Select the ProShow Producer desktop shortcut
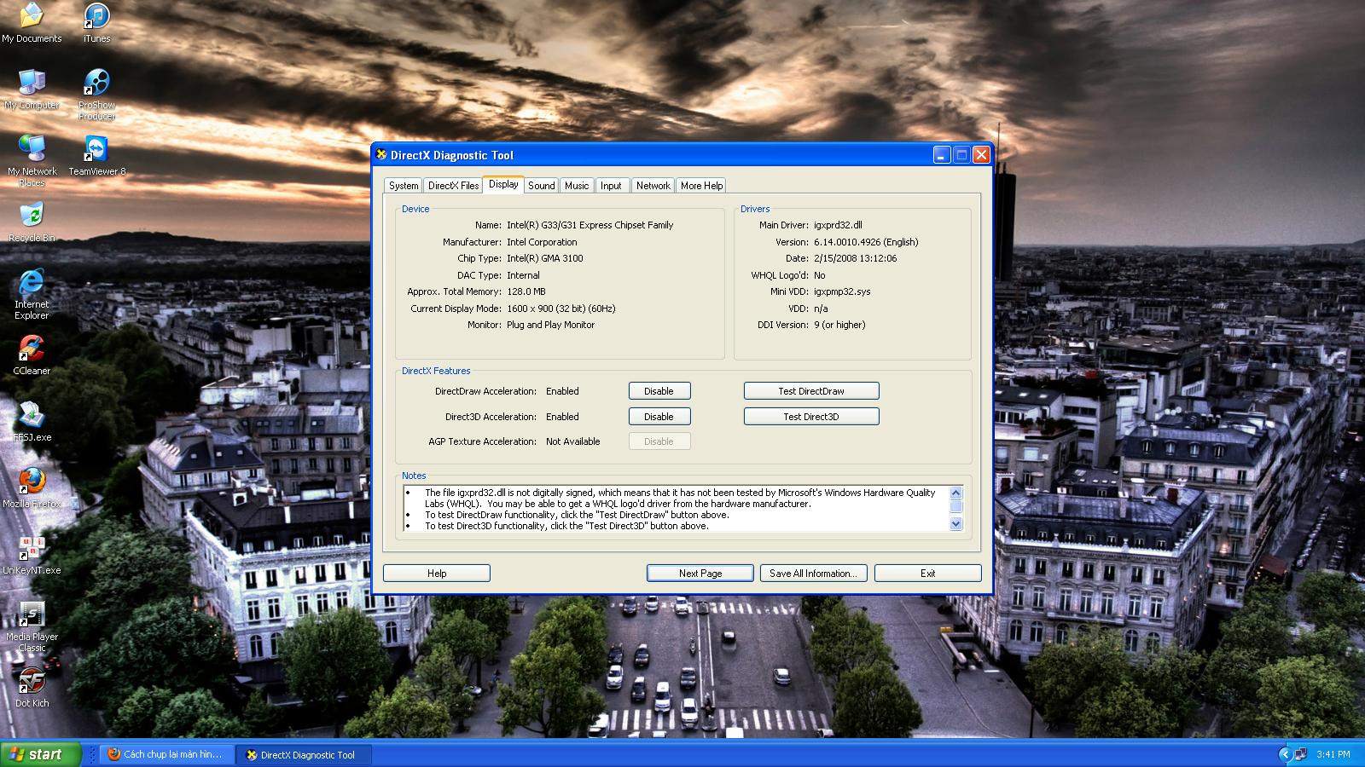The image size is (1365, 767). point(96,84)
